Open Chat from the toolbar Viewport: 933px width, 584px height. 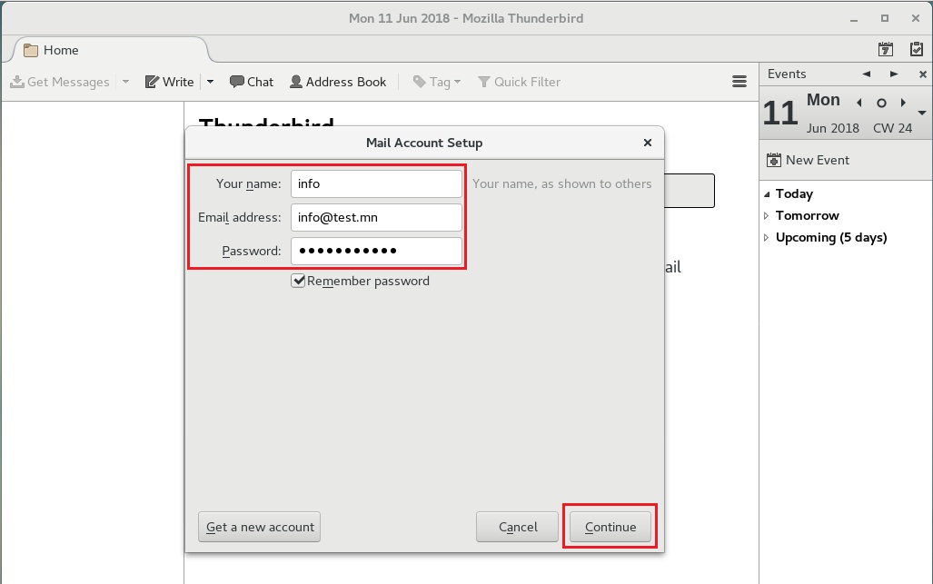(251, 82)
